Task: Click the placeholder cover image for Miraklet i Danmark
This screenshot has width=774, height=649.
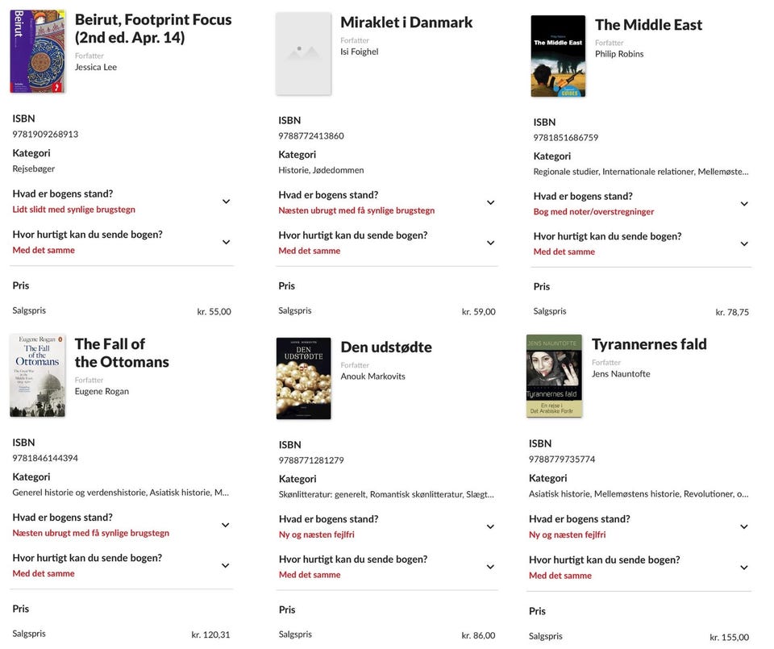Action: coord(303,53)
